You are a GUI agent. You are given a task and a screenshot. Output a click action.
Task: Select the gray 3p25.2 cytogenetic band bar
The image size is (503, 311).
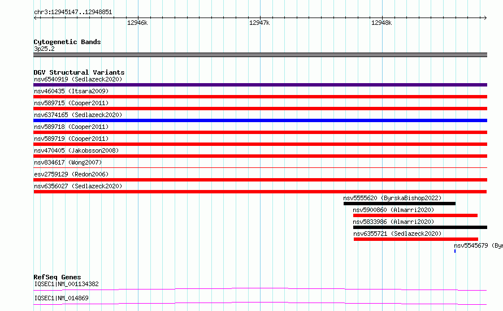(x=260, y=55)
